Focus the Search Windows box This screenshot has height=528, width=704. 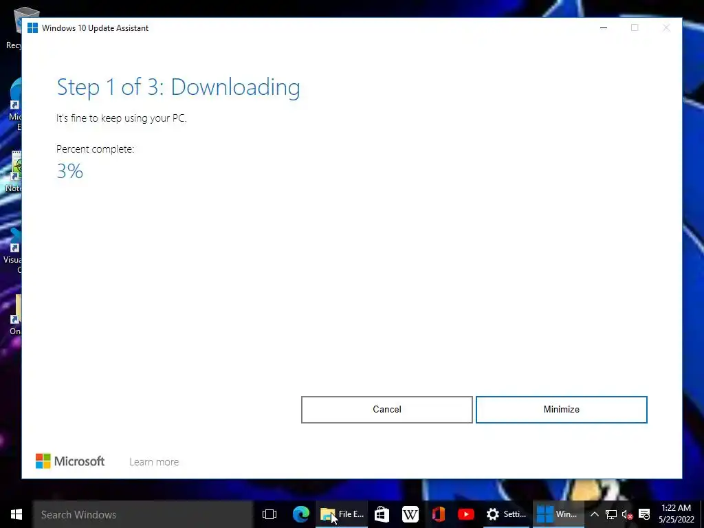[143, 514]
